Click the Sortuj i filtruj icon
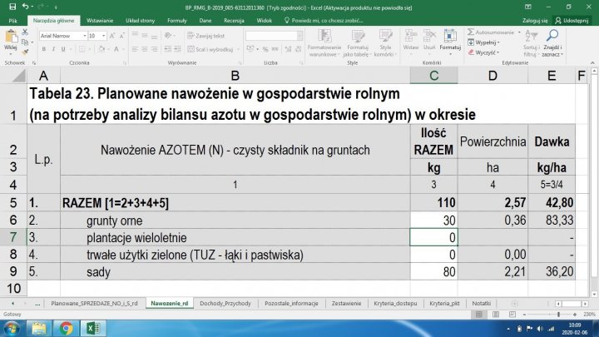 532,37
